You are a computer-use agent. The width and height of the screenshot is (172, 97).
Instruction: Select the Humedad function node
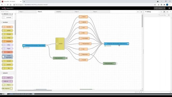(84, 38)
